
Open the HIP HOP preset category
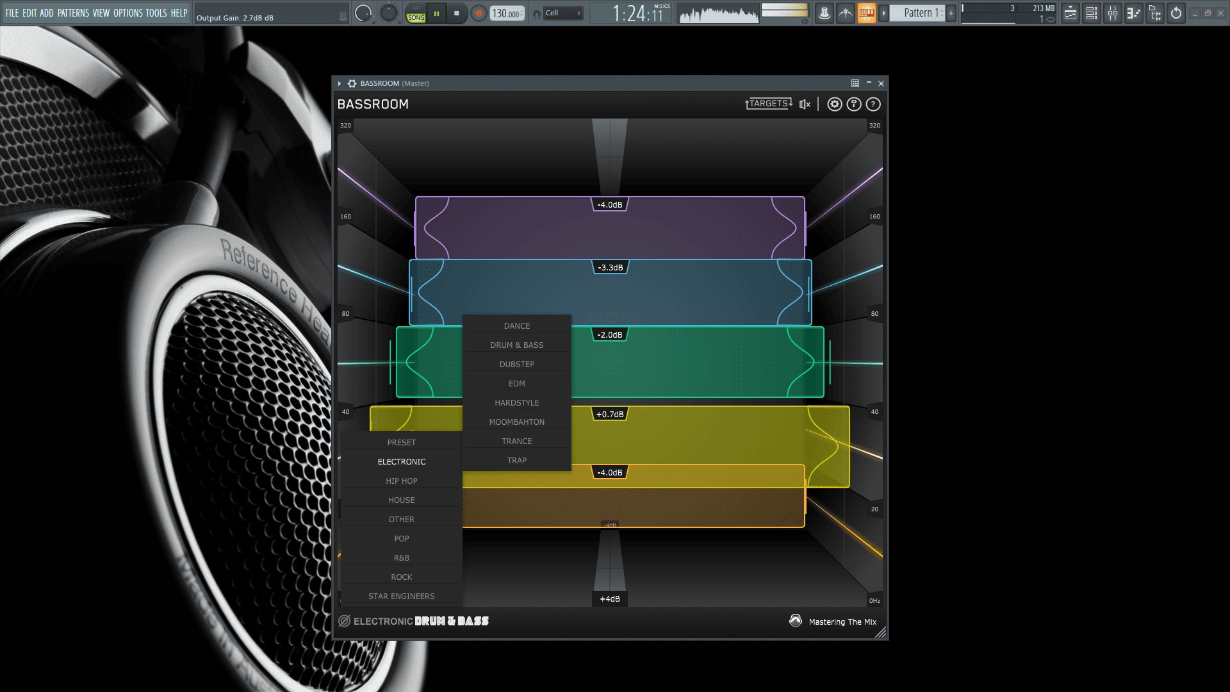[x=402, y=481]
